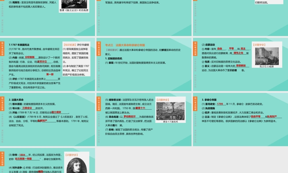Click the red answer 法兰西第一帝国
This screenshot has height=173, width=288.
pyautogui.click(x=23, y=159)
